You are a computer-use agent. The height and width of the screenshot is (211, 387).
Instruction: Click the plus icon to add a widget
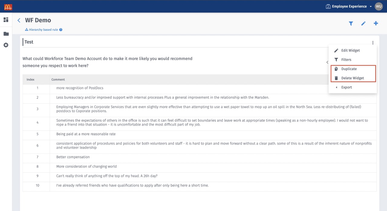click(x=376, y=23)
